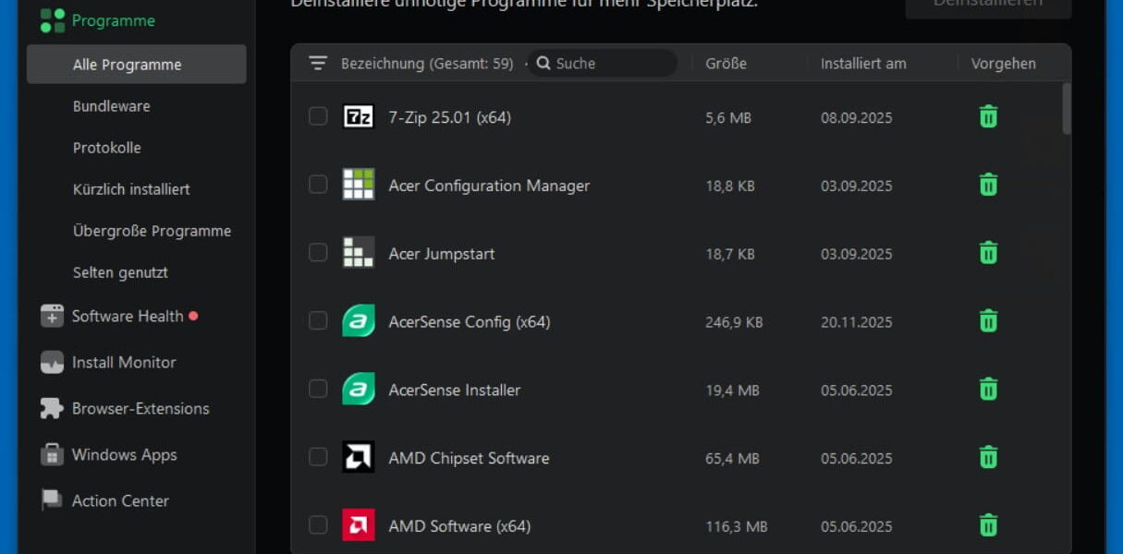Click the Install Monitor sidebar icon

[x=52, y=362]
